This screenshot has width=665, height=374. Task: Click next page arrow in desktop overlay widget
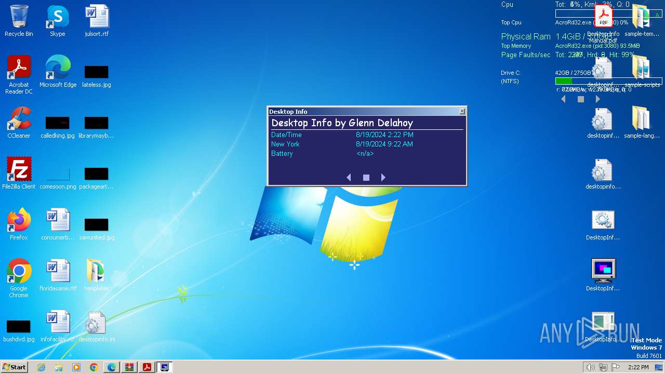(x=598, y=99)
